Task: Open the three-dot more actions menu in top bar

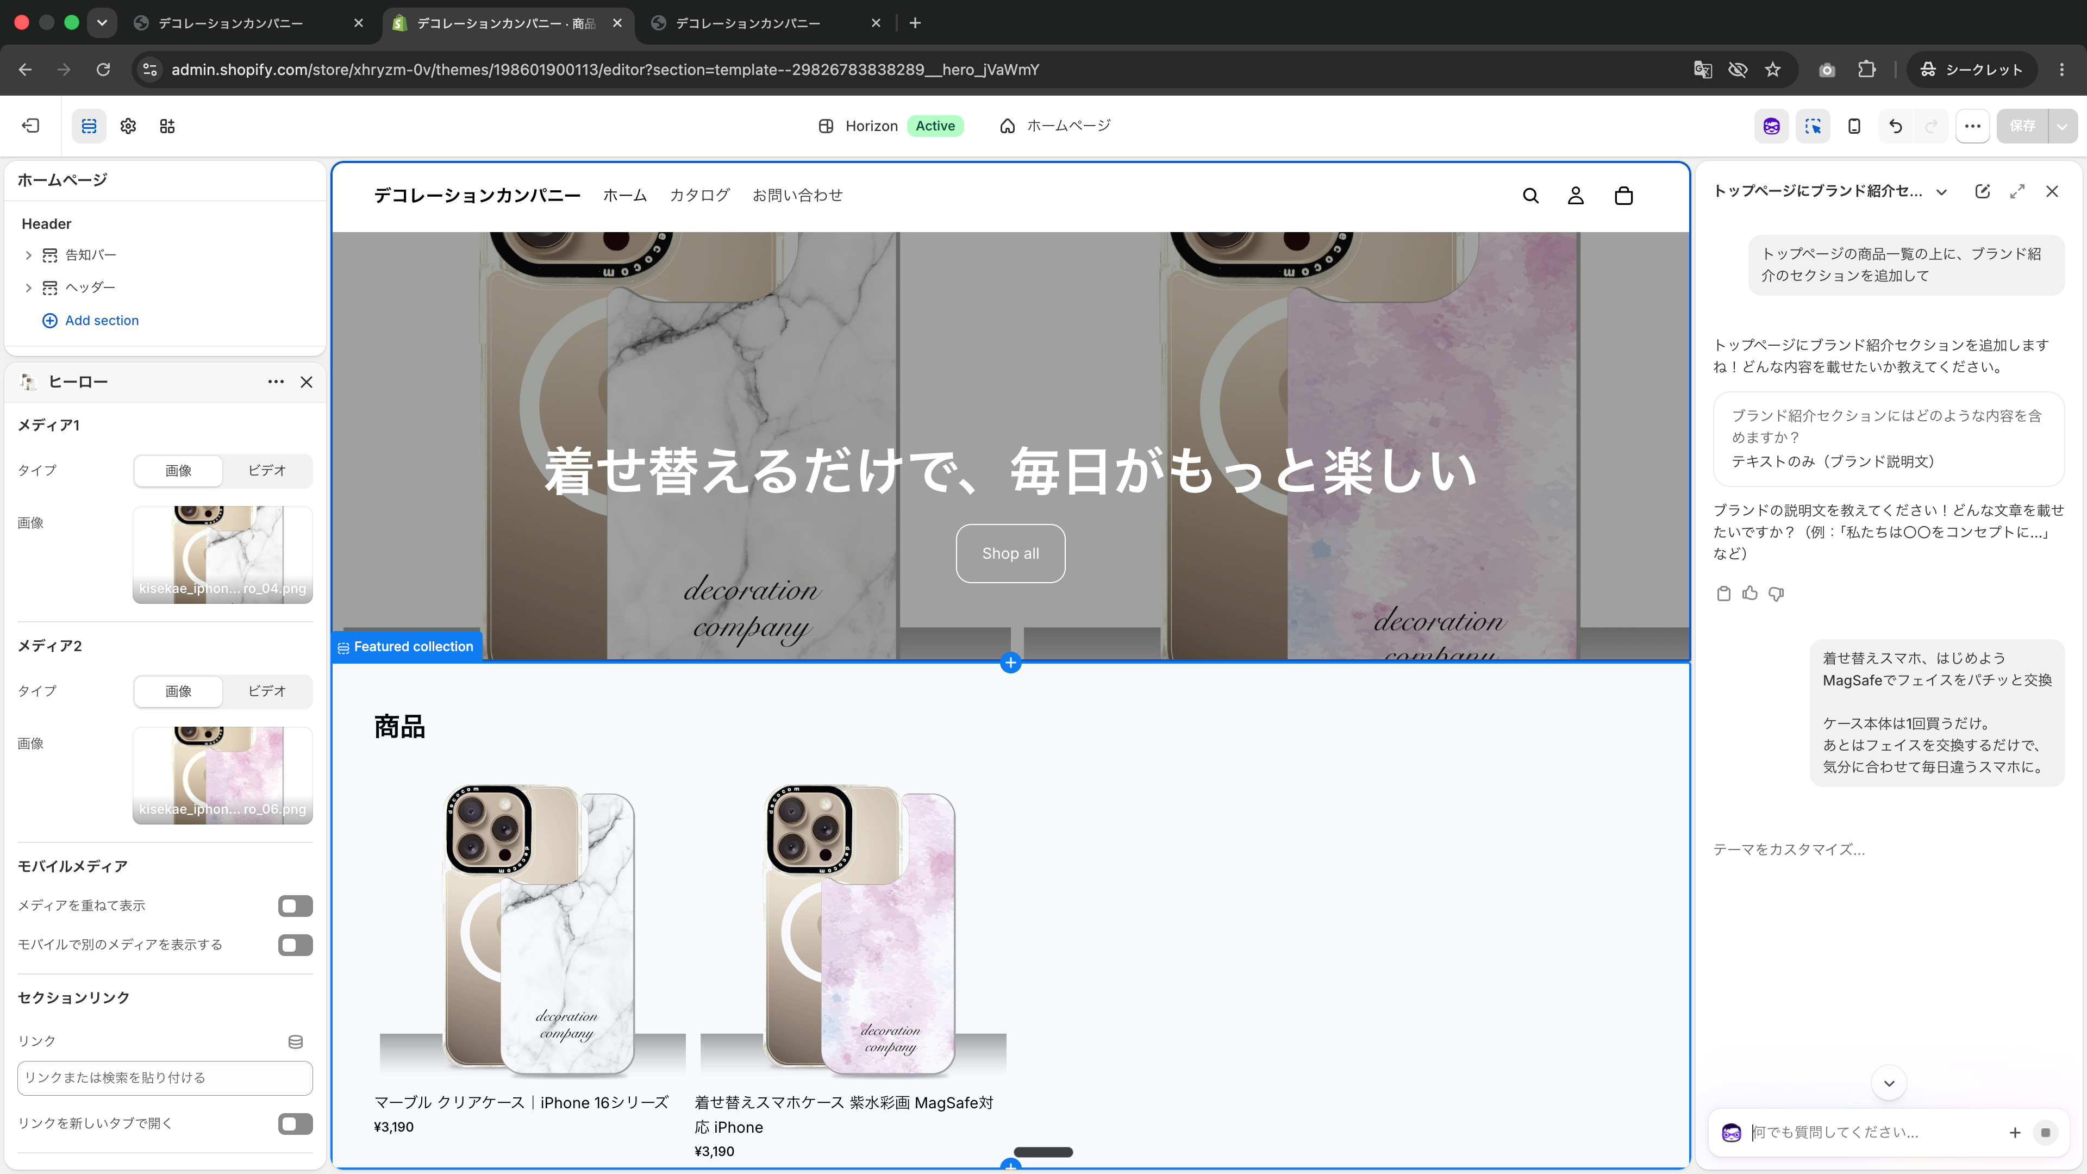Action: [x=1973, y=126]
